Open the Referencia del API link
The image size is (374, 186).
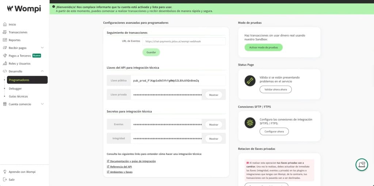(121, 167)
